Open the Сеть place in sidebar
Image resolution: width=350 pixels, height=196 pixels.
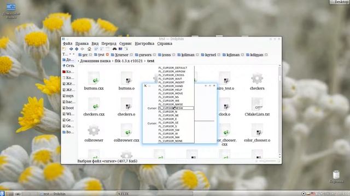click(68, 65)
